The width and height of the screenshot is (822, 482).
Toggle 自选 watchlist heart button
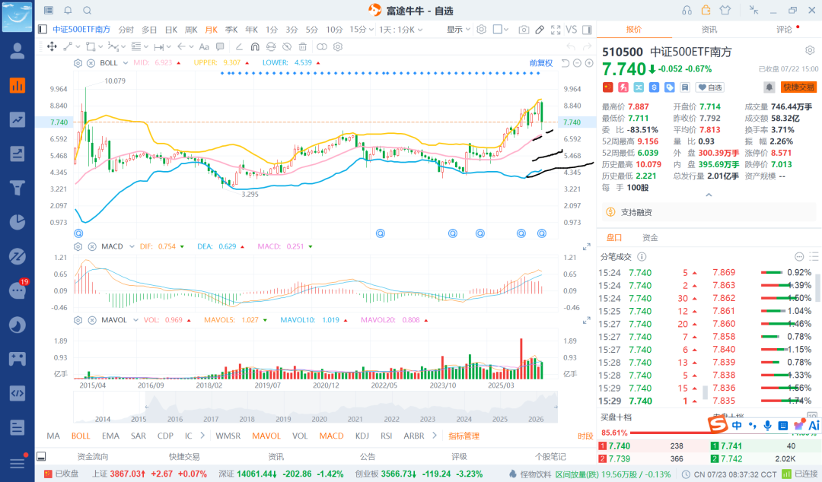tap(710, 87)
